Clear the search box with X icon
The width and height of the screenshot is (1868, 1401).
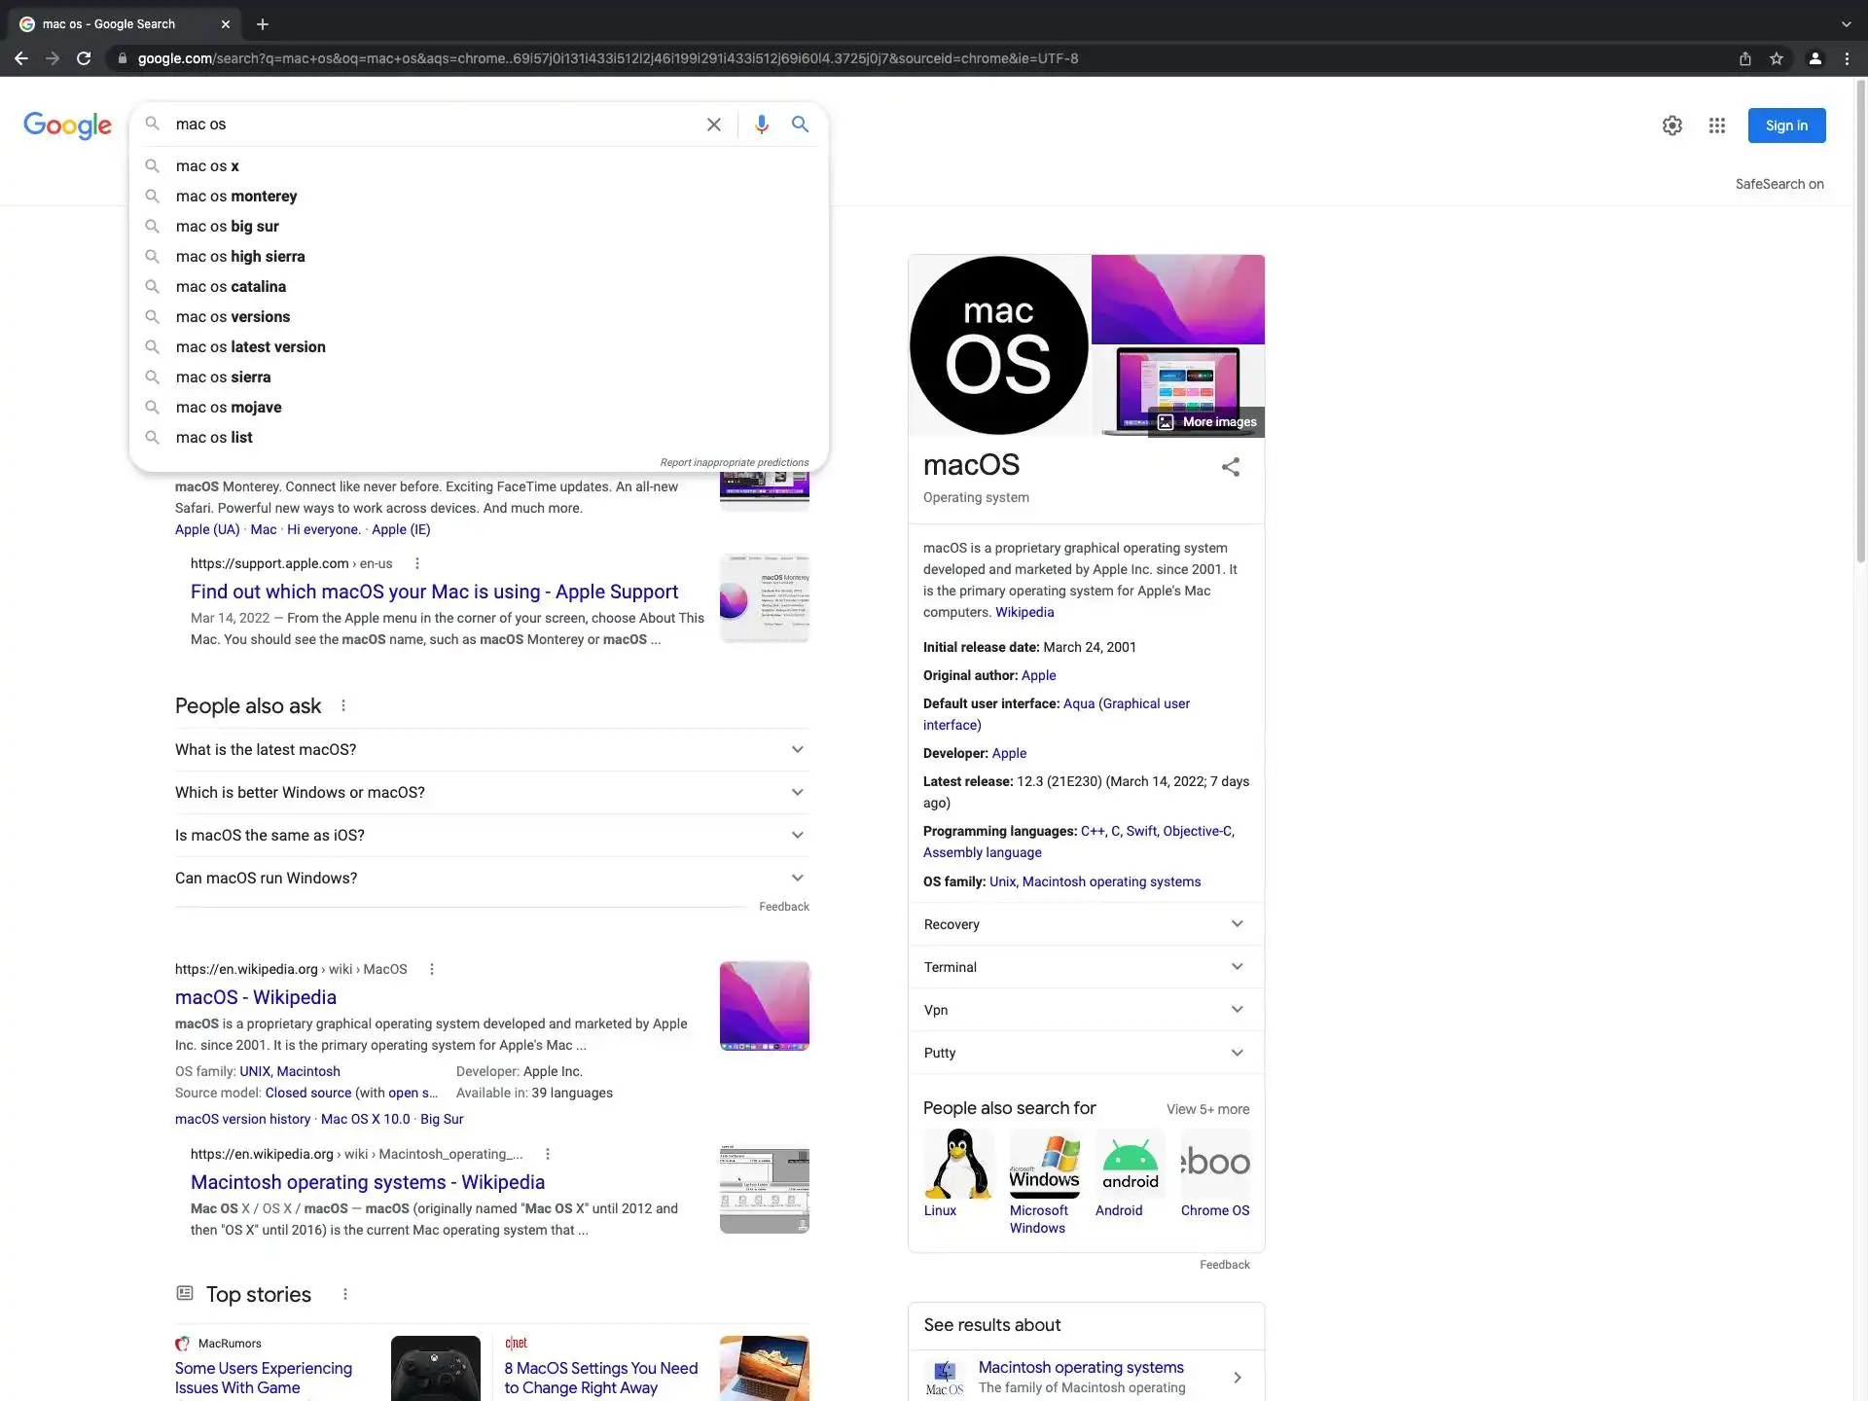coord(713,125)
